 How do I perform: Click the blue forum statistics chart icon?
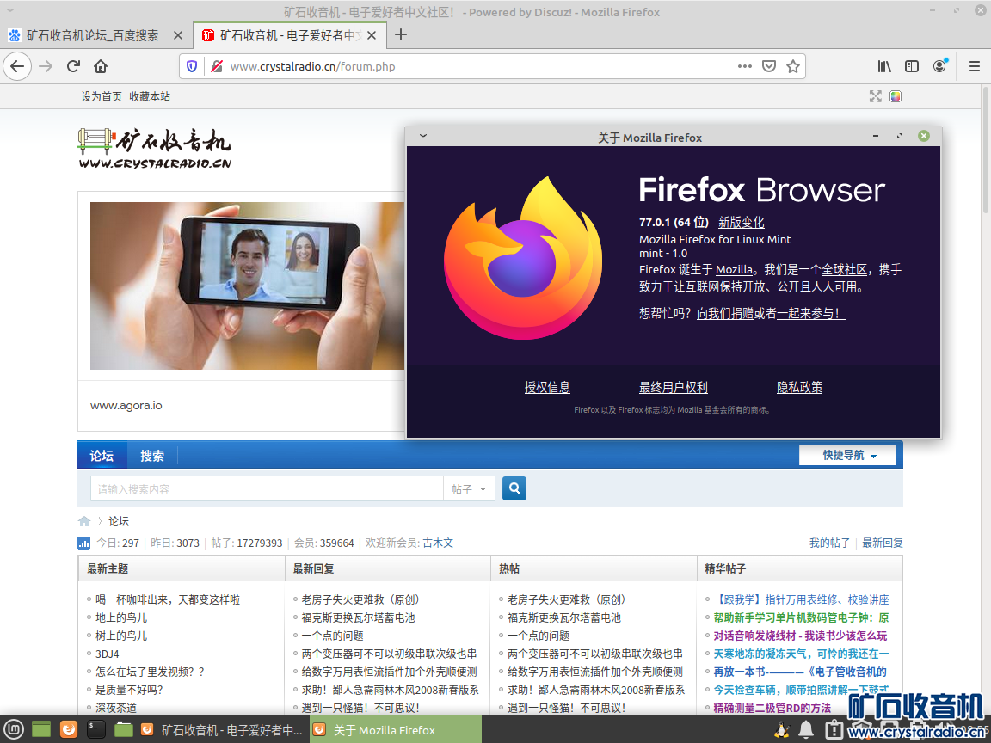click(83, 543)
